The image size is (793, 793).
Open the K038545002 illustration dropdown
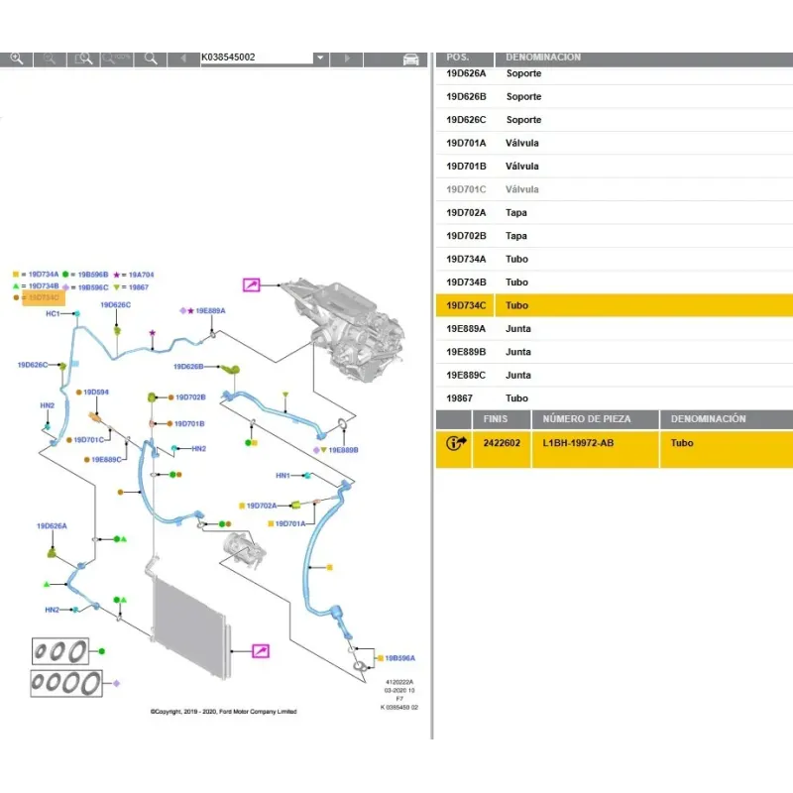319,57
